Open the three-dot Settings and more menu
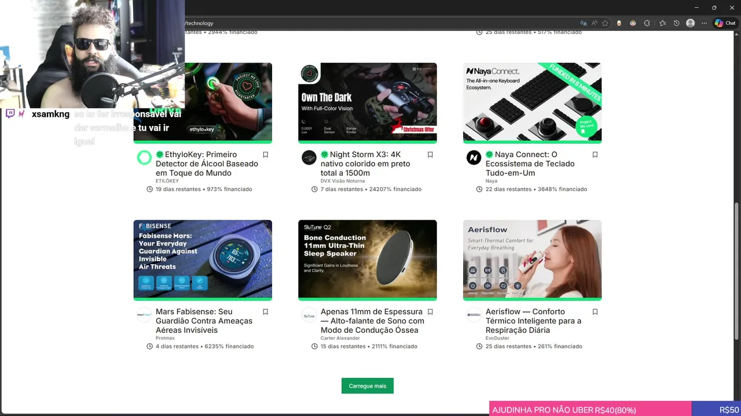The height and width of the screenshot is (416, 741). click(704, 23)
